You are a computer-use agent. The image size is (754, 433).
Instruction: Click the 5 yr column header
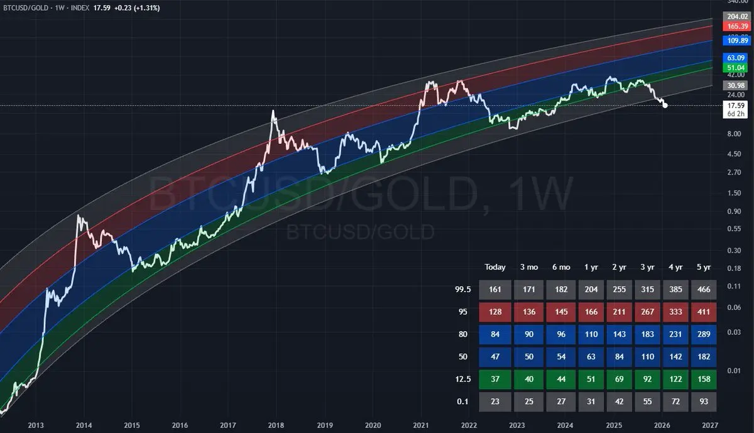[x=704, y=267]
